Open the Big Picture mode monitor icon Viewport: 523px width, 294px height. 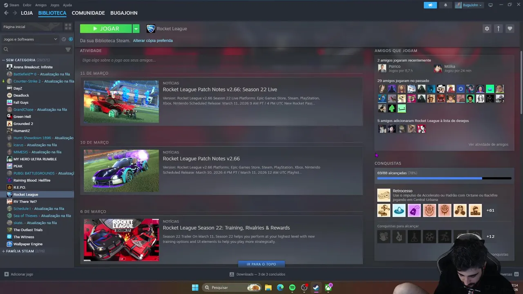490,5
